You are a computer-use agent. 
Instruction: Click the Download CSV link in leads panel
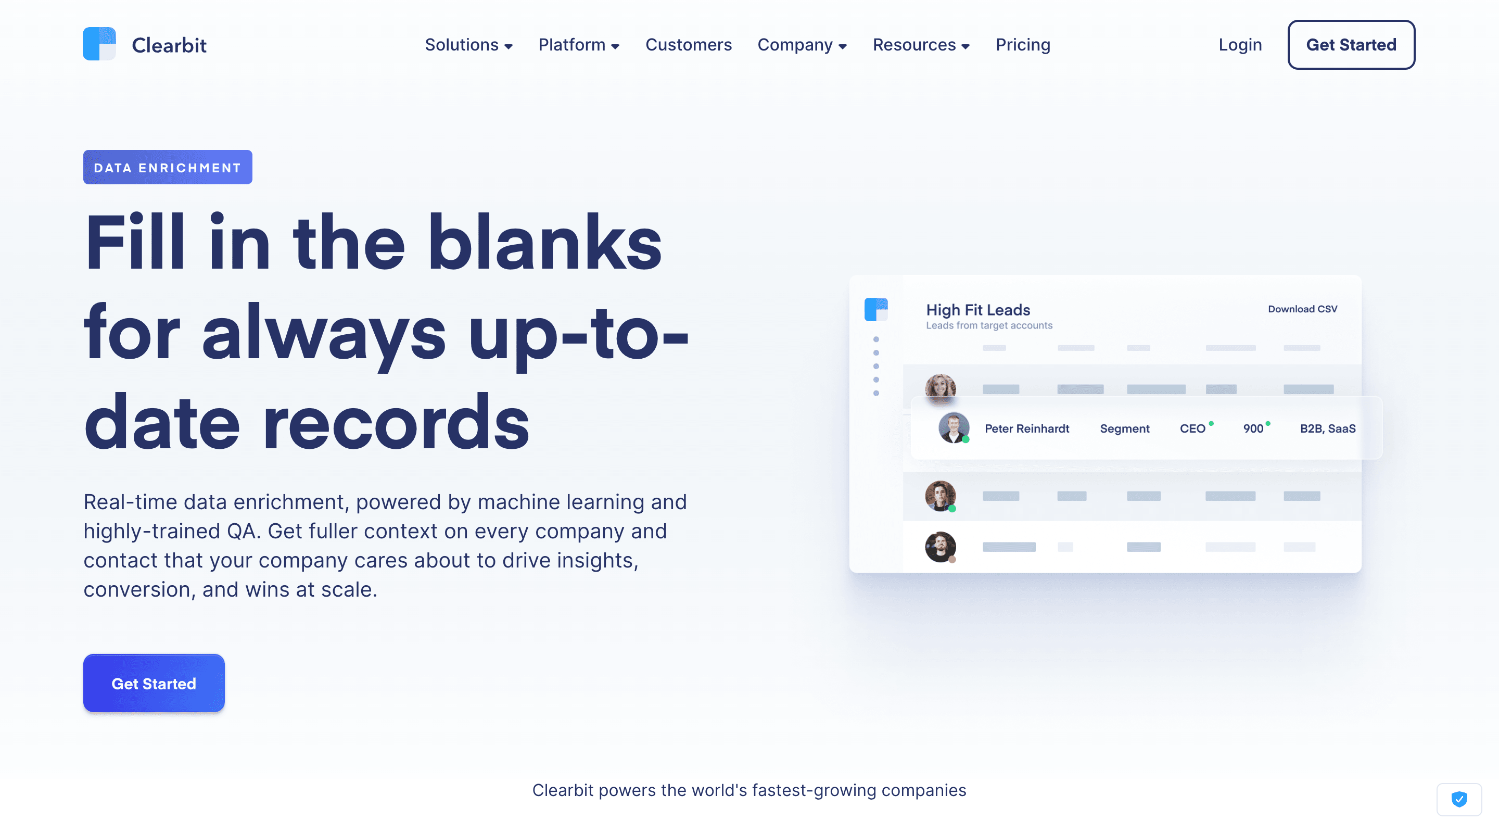(x=1304, y=309)
